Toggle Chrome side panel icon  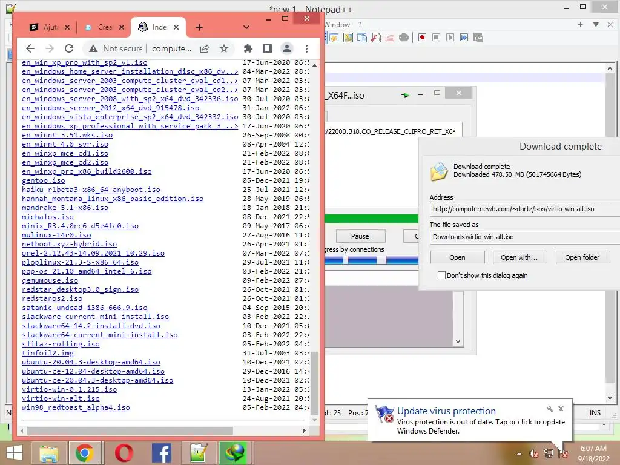point(268,48)
